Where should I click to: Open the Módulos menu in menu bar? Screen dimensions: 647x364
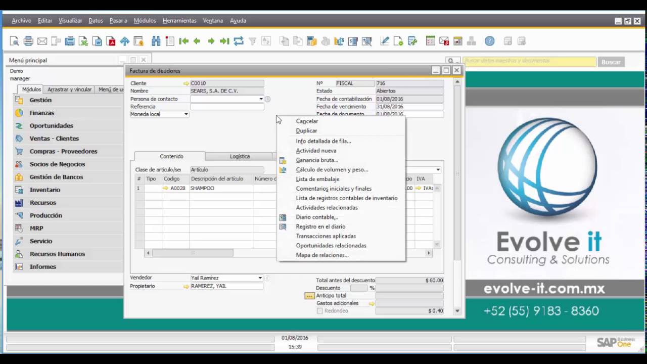(145, 21)
